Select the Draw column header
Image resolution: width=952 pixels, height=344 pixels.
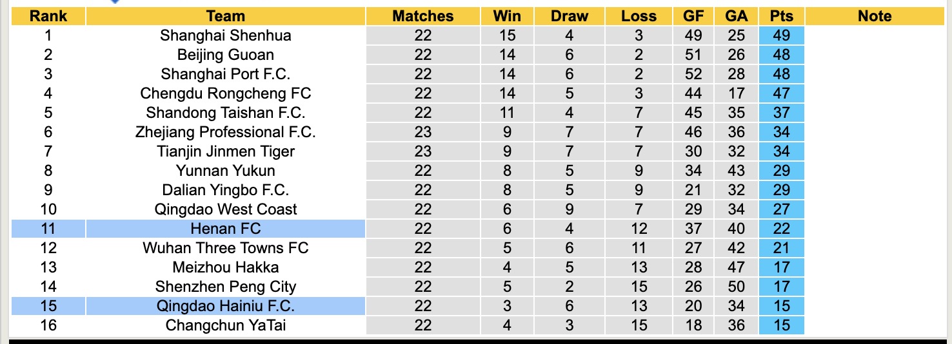point(570,16)
